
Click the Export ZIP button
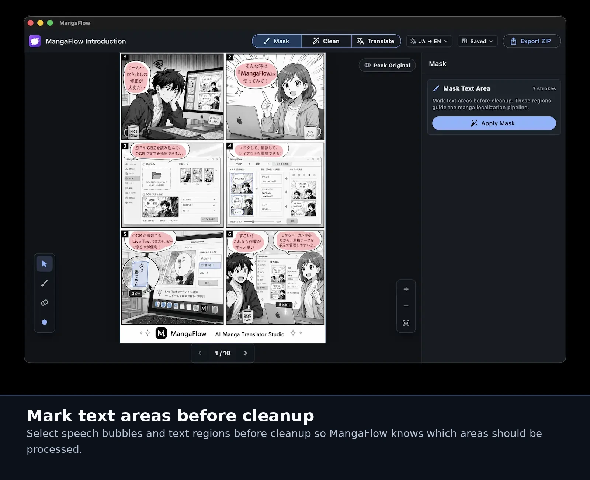click(x=532, y=41)
